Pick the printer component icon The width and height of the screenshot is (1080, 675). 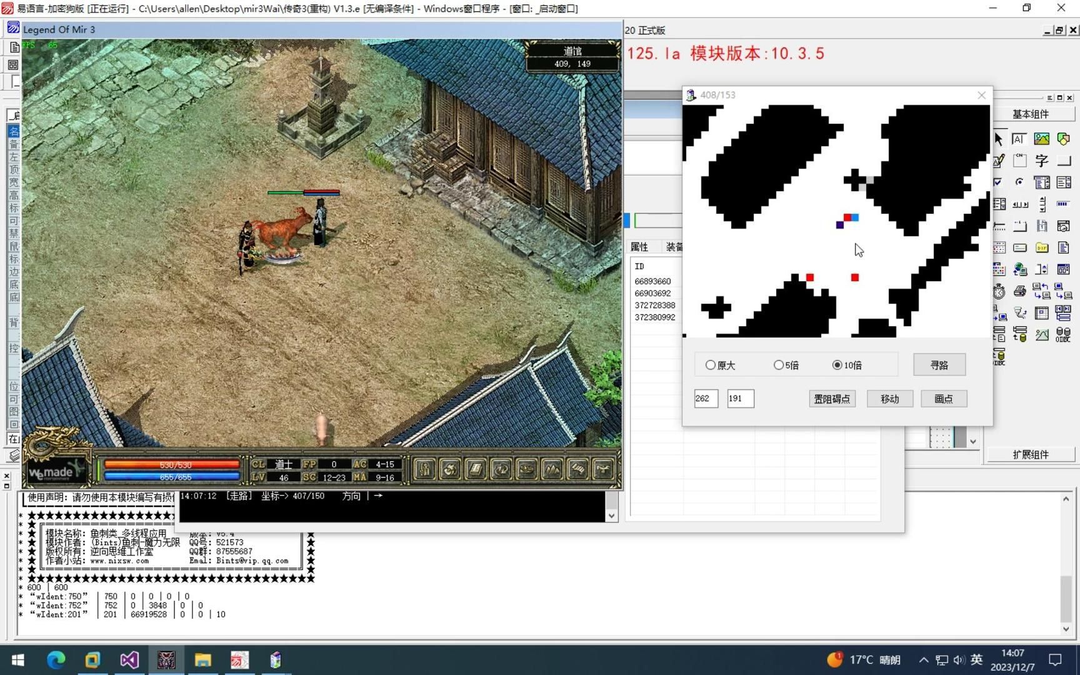click(x=1020, y=291)
